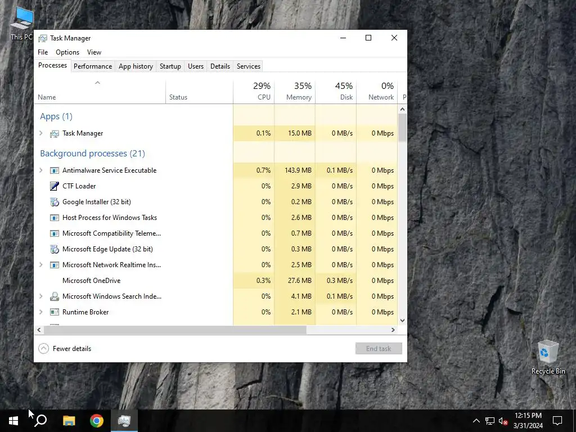Click the Runtime Broker icon
This screenshot has width=576, height=432.
pyautogui.click(x=55, y=312)
